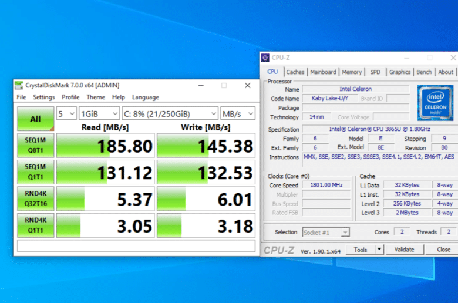
Task: Click the 5.37 read result
Action: (x=106, y=198)
